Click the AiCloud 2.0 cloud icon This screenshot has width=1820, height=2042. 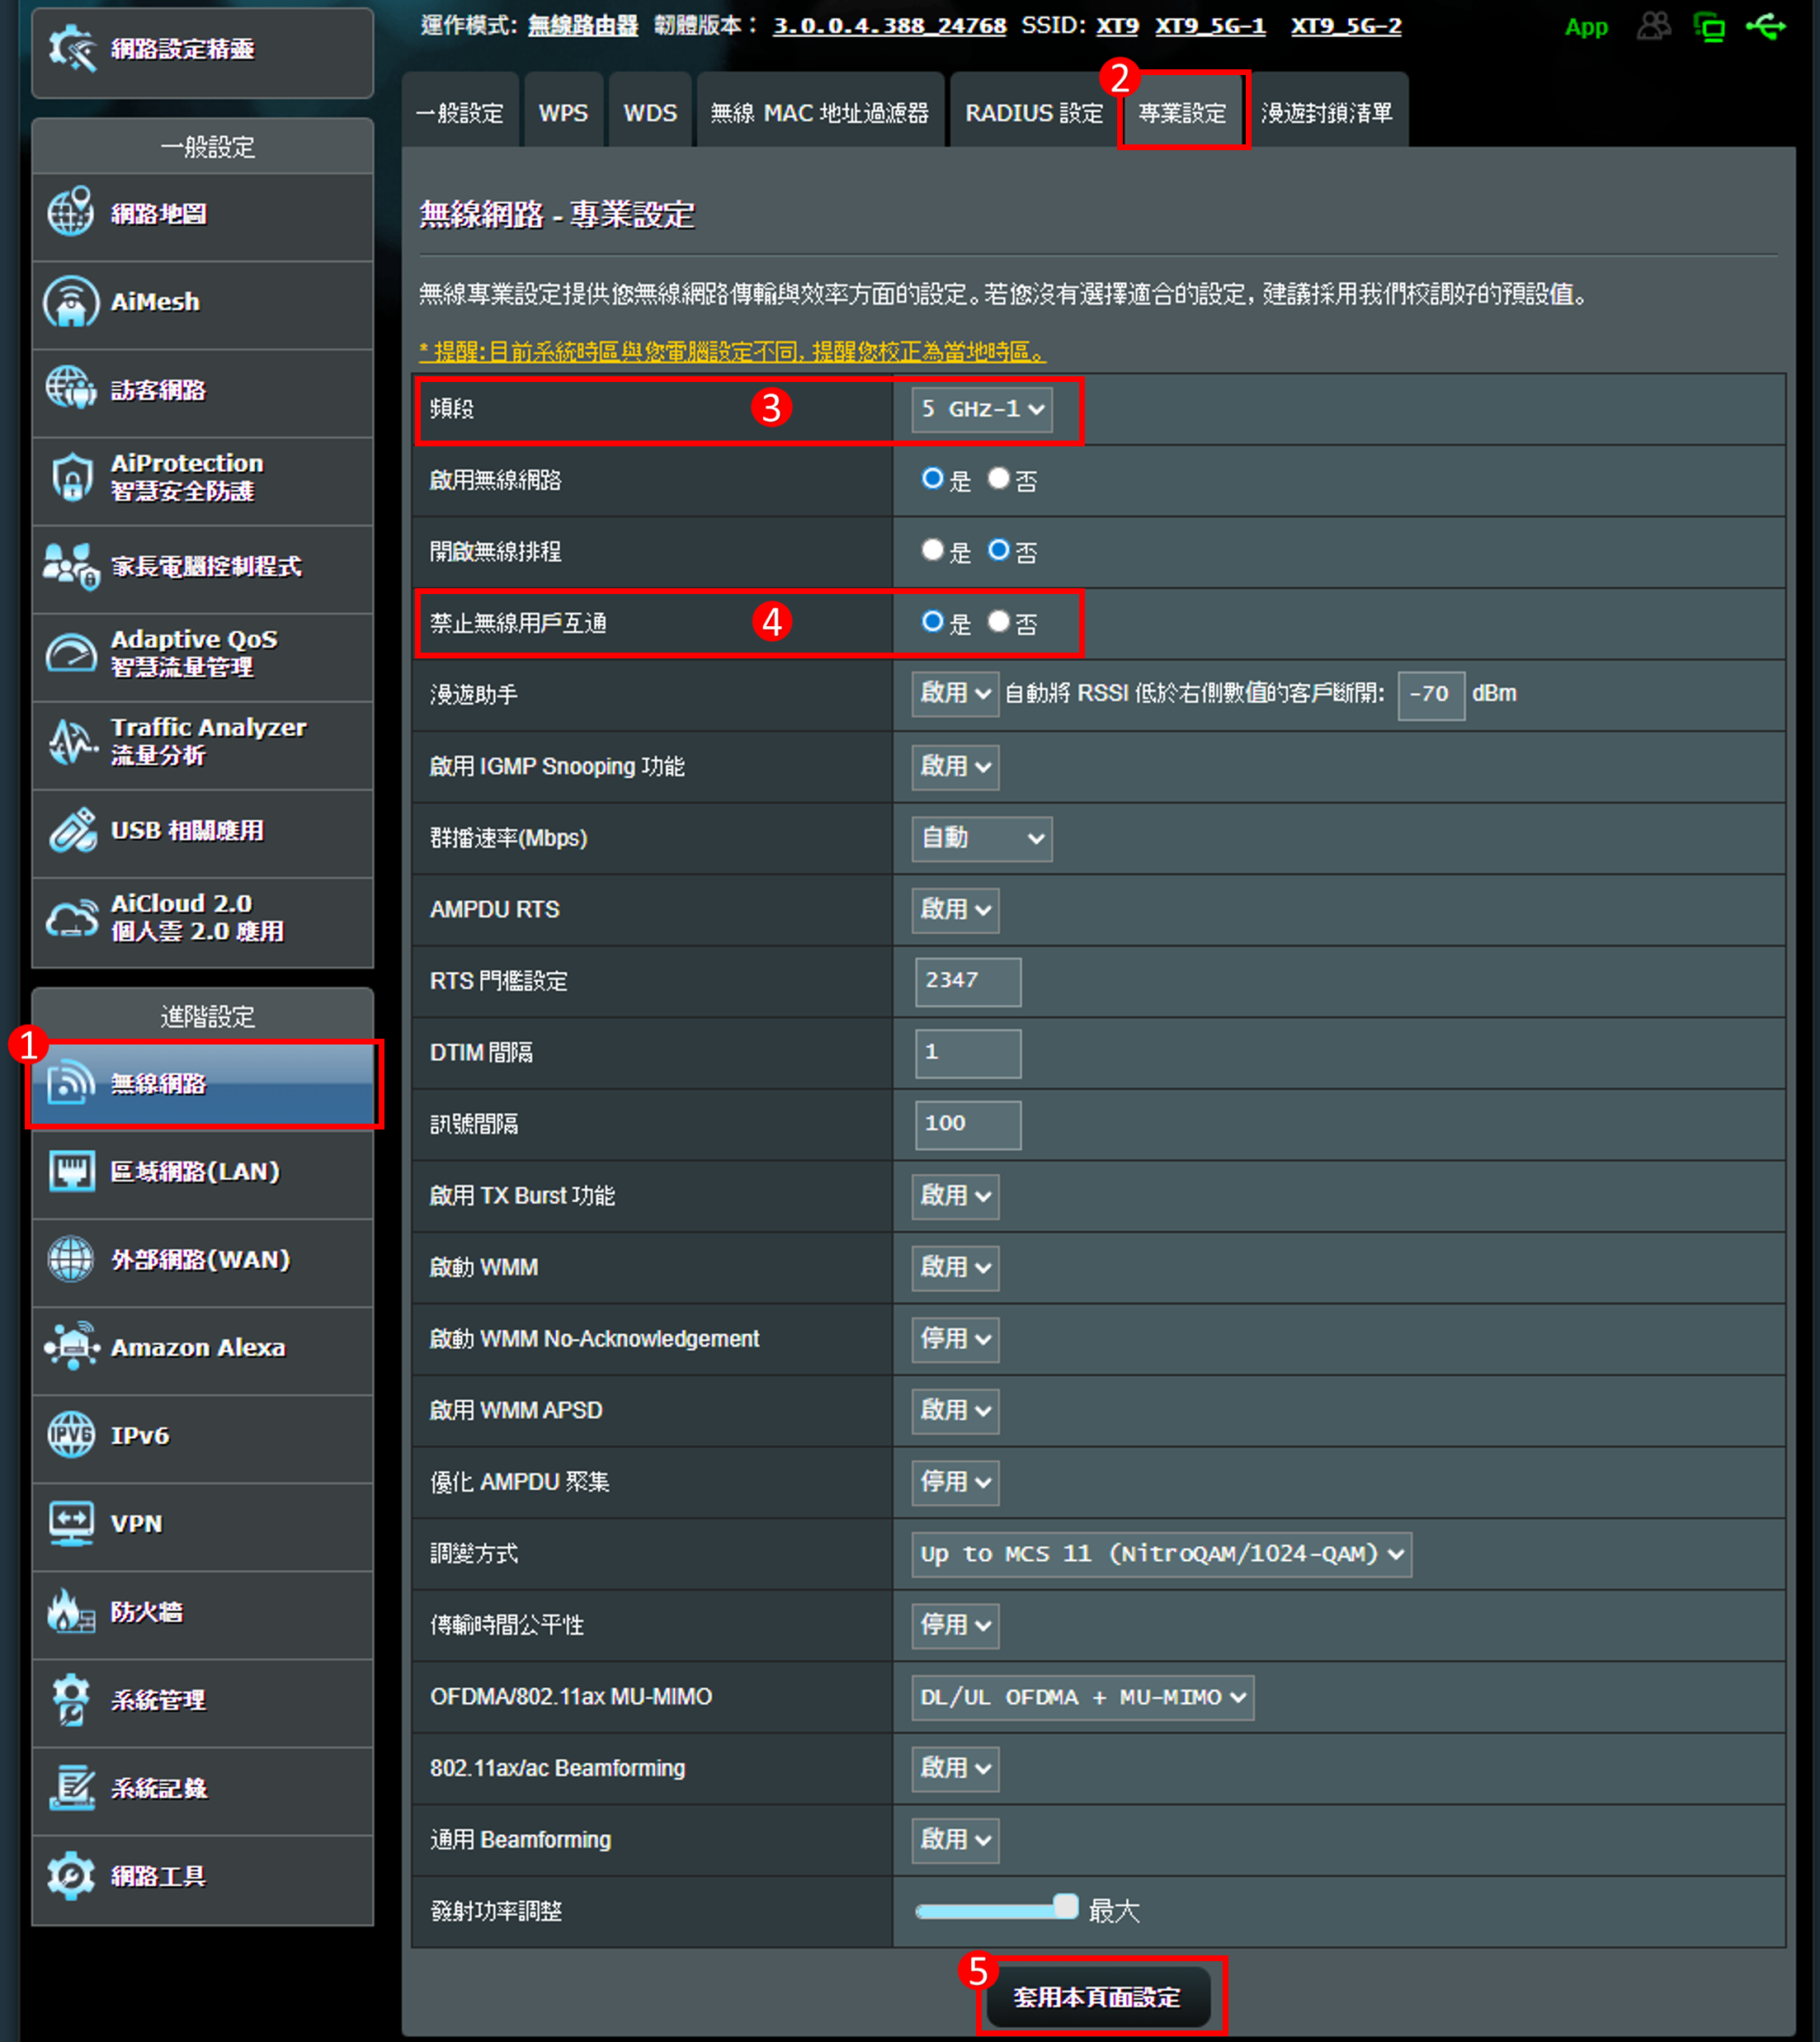(71, 917)
